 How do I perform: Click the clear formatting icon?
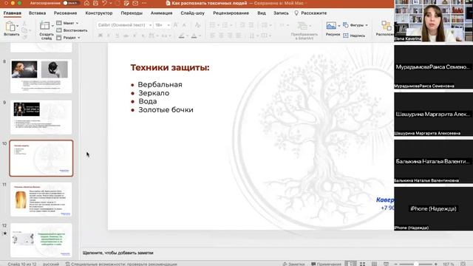(x=197, y=25)
